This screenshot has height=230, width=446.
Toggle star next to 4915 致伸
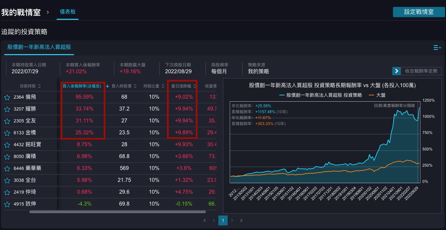pyautogui.click(x=7, y=204)
